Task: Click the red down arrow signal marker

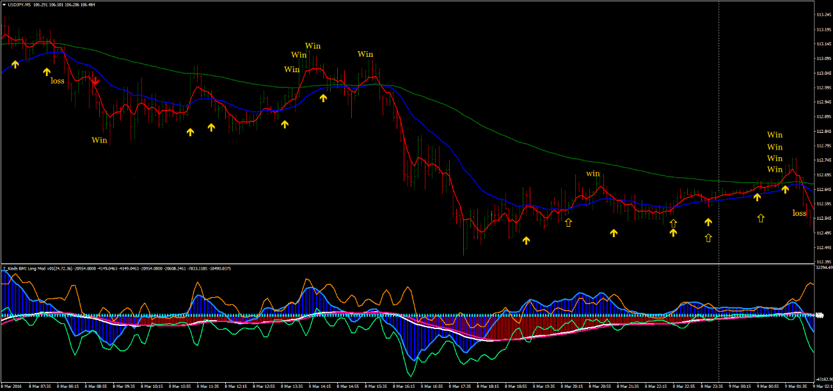Action: pos(95,81)
